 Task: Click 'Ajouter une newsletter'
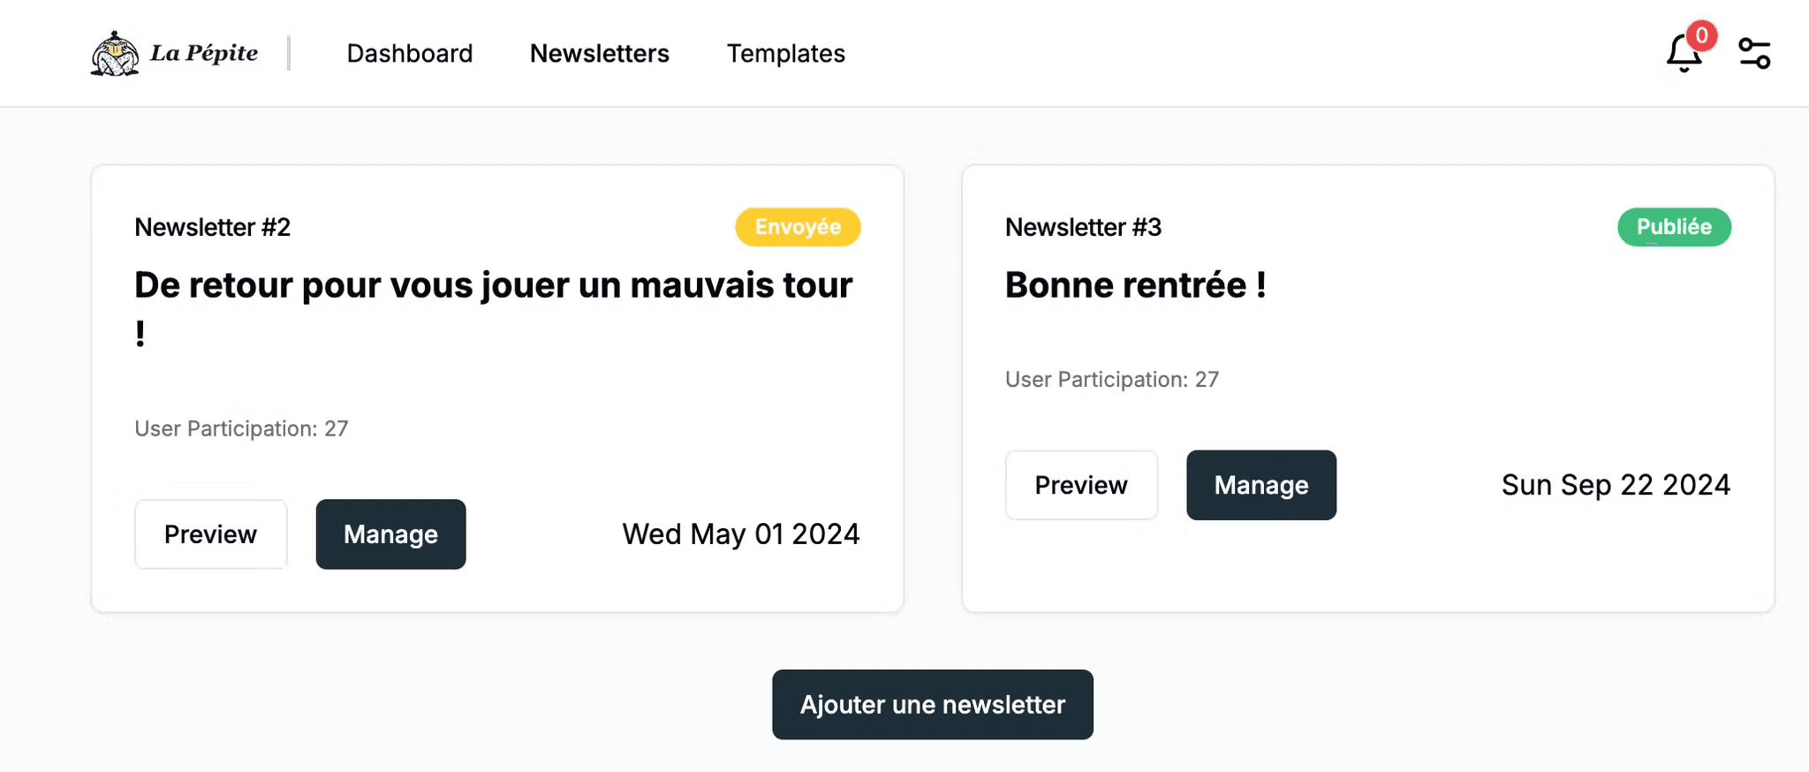(932, 704)
